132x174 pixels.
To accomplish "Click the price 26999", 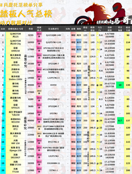I will click(31, 163).
